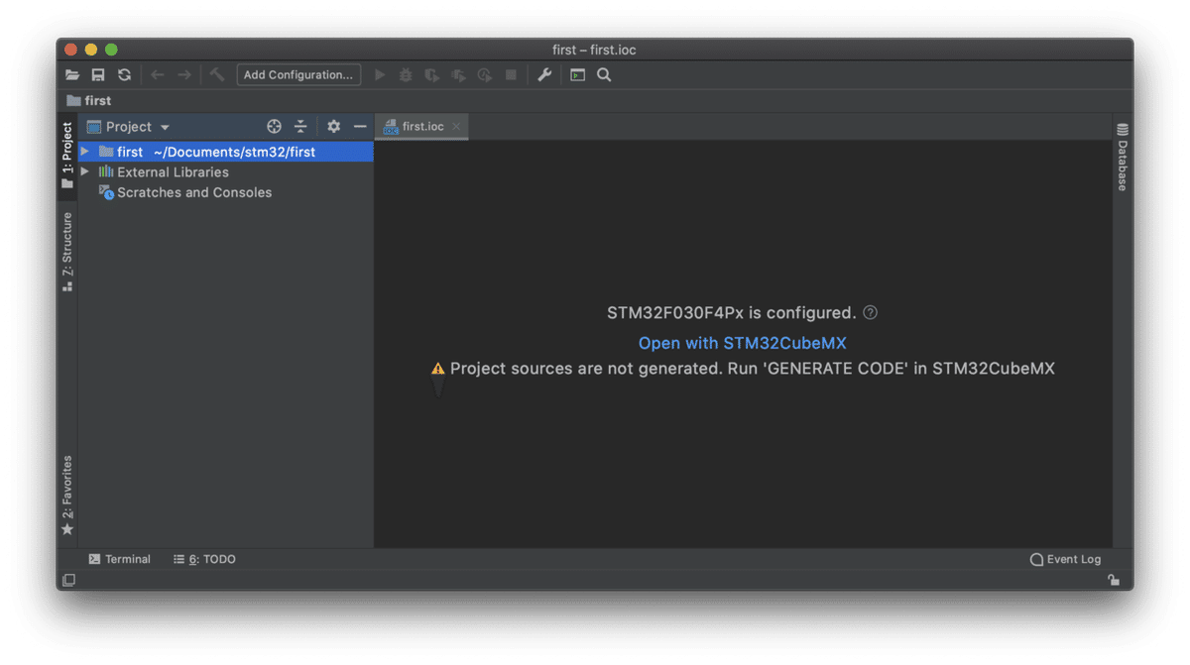Open the Add Configuration button

298,75
